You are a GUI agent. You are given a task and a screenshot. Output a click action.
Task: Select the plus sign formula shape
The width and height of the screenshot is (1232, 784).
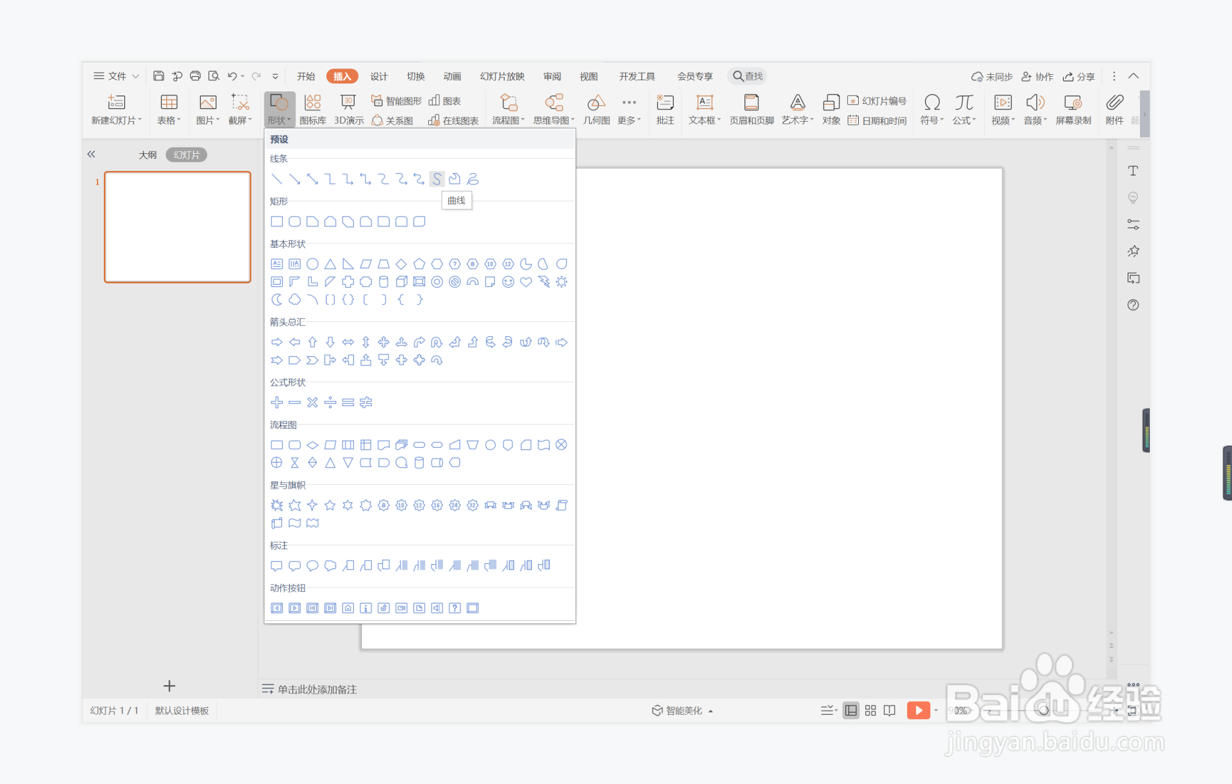[277, 403]
